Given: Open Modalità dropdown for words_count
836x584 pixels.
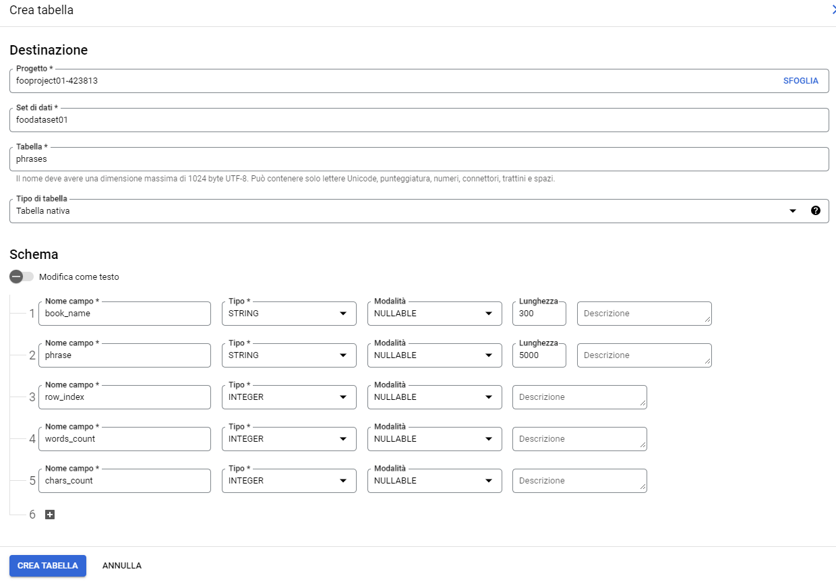Looking at the screenshot, I should [x=435, y=439].
